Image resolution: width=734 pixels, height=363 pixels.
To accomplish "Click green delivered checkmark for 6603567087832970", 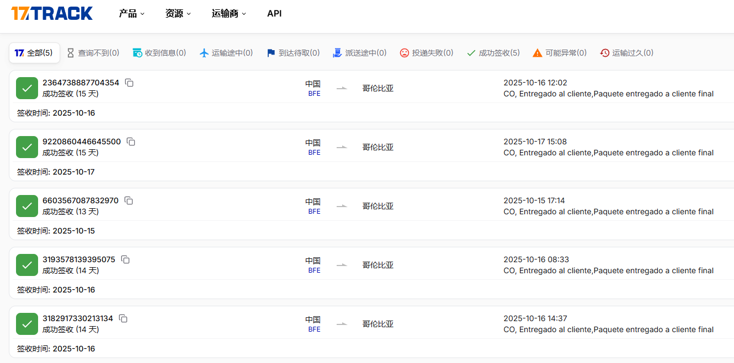I will (x=27, y=206).
